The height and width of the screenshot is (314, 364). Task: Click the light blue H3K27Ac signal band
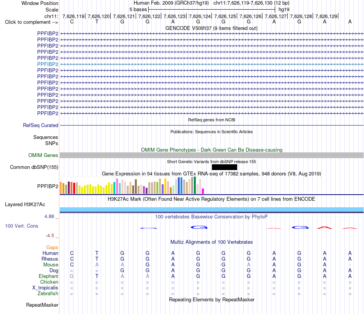(212, 209)
